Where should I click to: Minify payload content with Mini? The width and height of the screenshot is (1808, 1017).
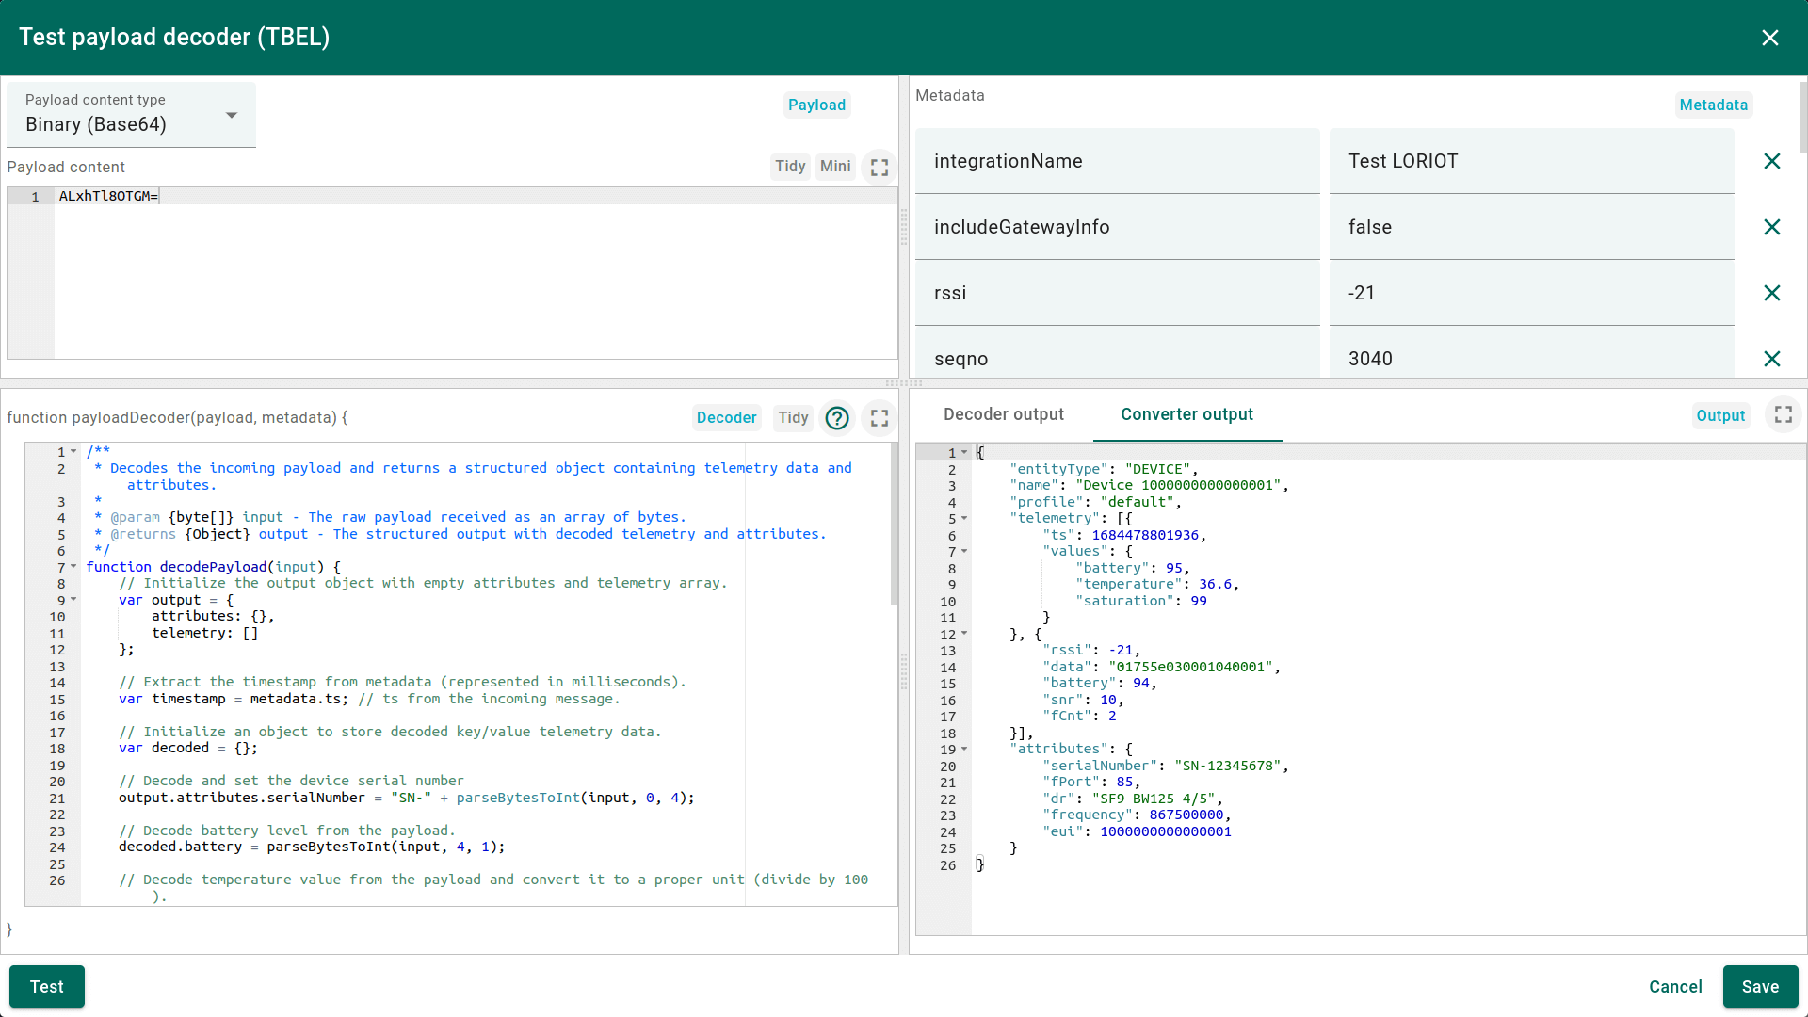click(x=834, y=167)
